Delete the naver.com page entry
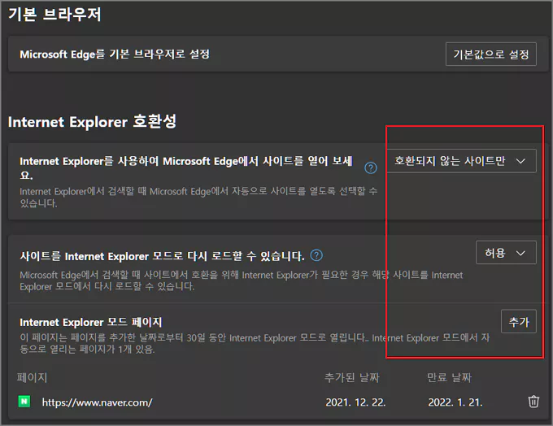Viewport: 553px width, 426px height. [x=533, y=402]
